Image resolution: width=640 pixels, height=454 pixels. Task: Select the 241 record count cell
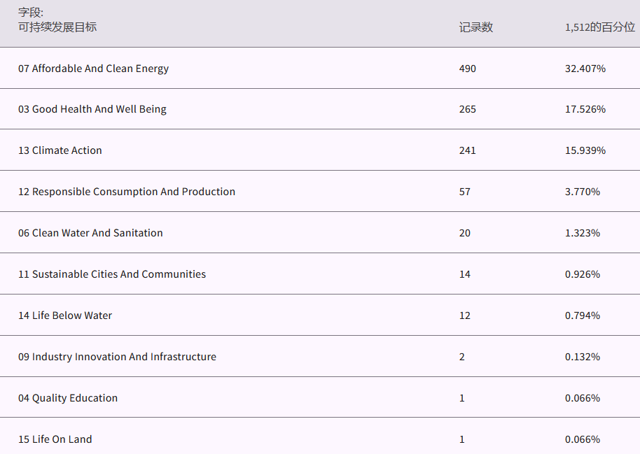coord(467,150)
